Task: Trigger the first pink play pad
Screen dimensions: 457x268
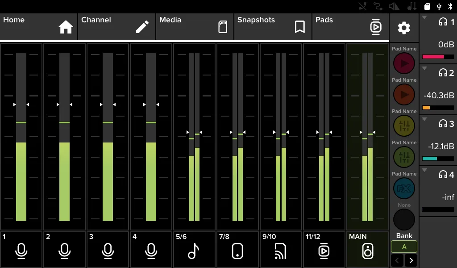Action: 404,63
